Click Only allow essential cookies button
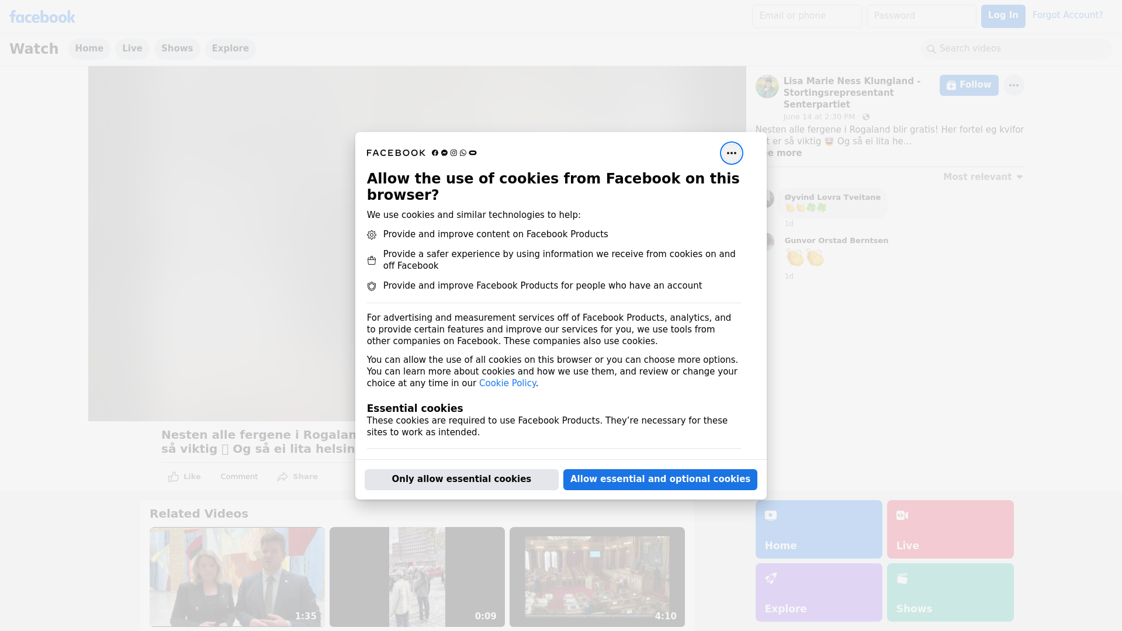Viewport: 1122px width, 631px height. [x=461, y=479]
